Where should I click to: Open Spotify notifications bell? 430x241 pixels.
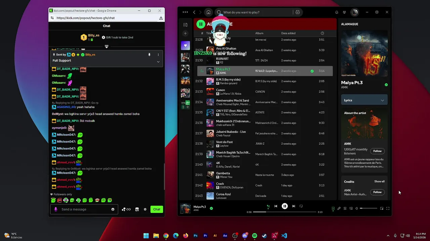coord(337,12)
